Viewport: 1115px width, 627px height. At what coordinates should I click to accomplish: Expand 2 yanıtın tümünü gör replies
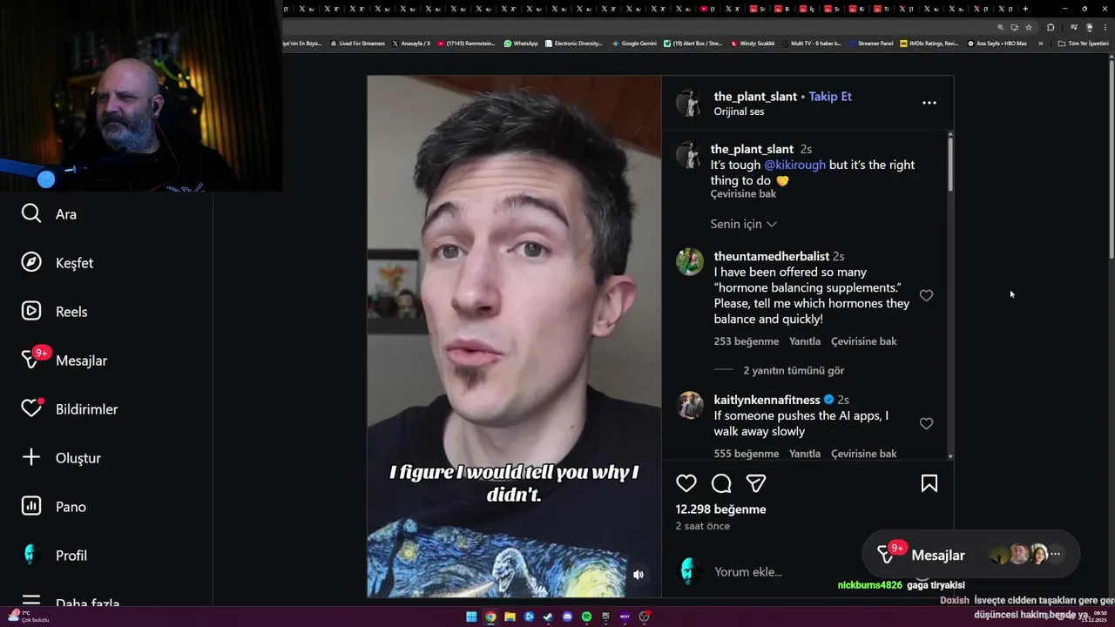(794, 370)
